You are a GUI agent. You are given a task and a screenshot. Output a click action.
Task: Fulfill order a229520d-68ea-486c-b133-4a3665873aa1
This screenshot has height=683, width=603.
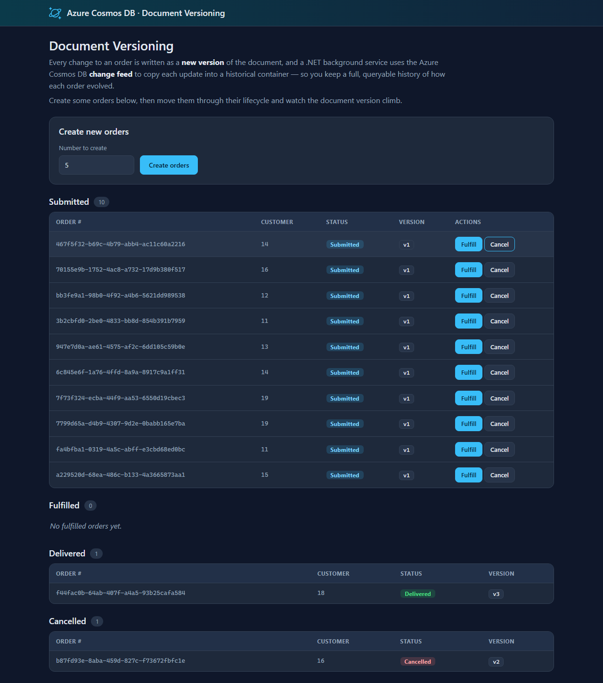pos(469,475)
